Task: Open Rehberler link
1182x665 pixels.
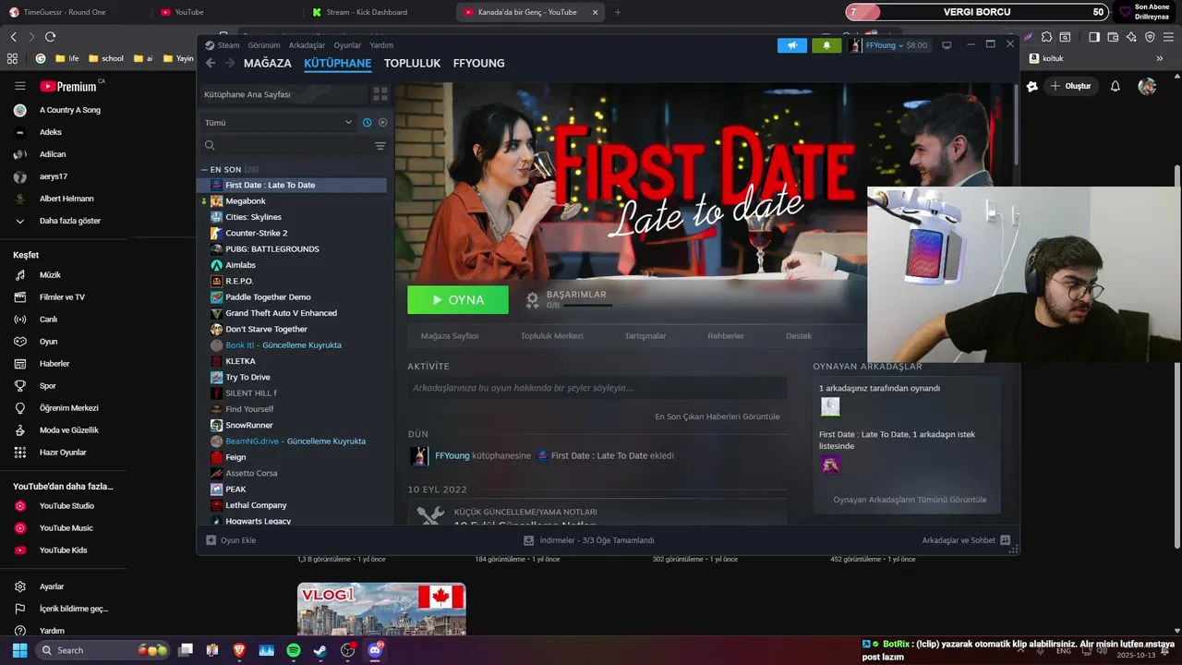Action: [726, 336]
